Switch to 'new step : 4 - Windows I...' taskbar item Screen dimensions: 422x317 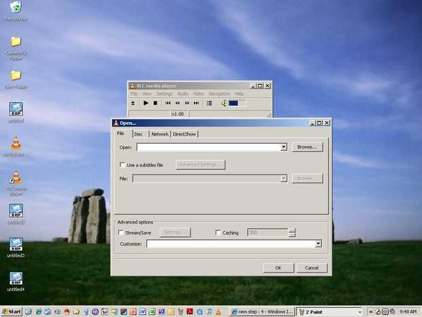pos(263,312)
